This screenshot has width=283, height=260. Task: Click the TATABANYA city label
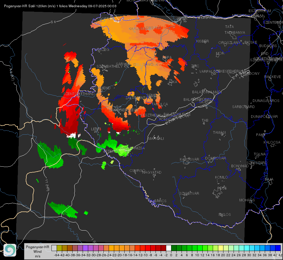(x=235, y=32)
